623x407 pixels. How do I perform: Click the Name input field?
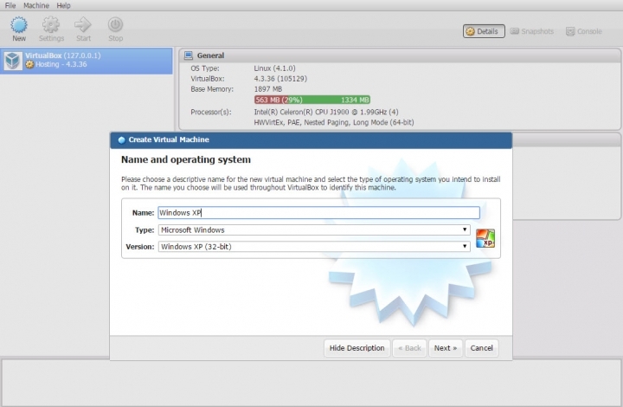318,213
